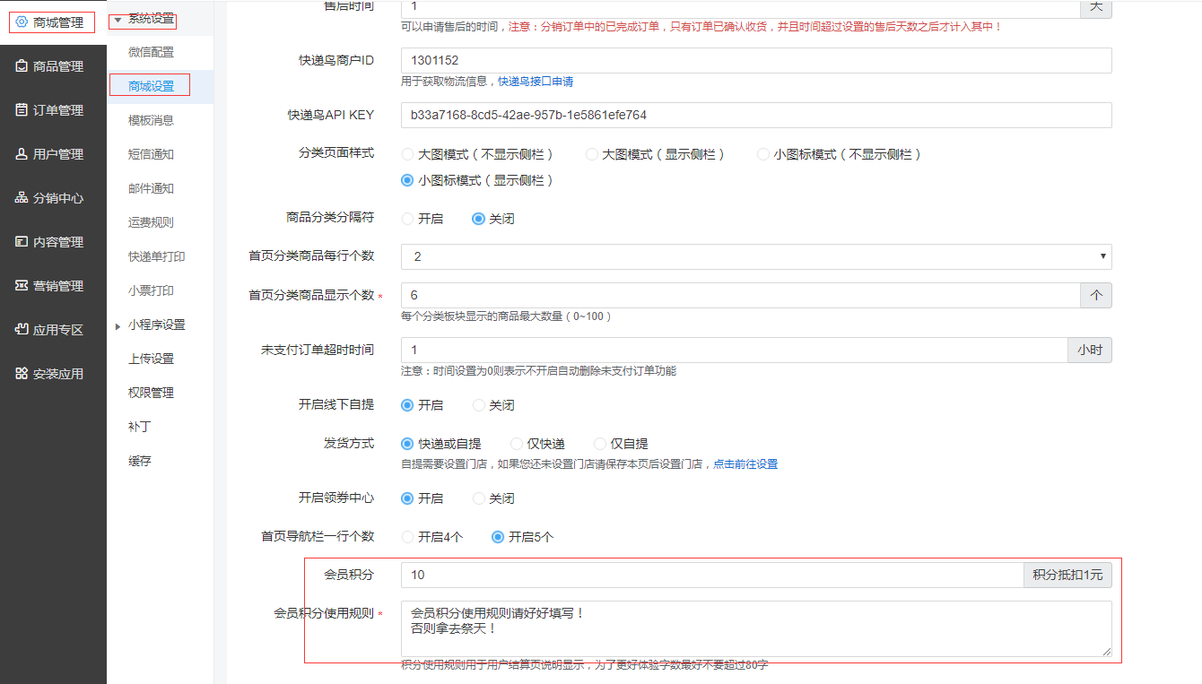Open 微信配置 in the settings menu
Viewport: 1202px width, 684px height.
(151, 52)
